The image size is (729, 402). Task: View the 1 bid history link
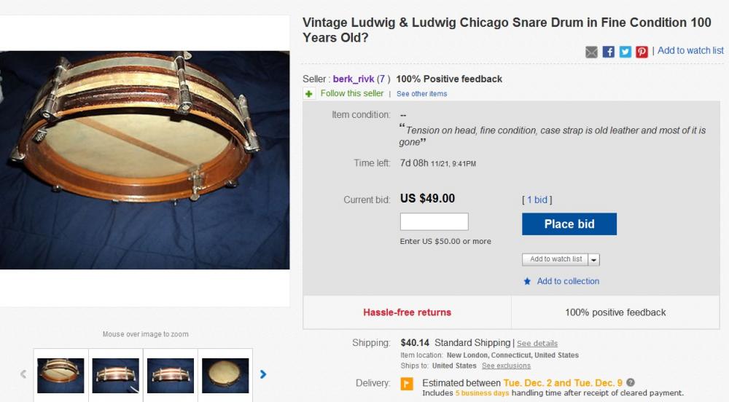(537, 200)
